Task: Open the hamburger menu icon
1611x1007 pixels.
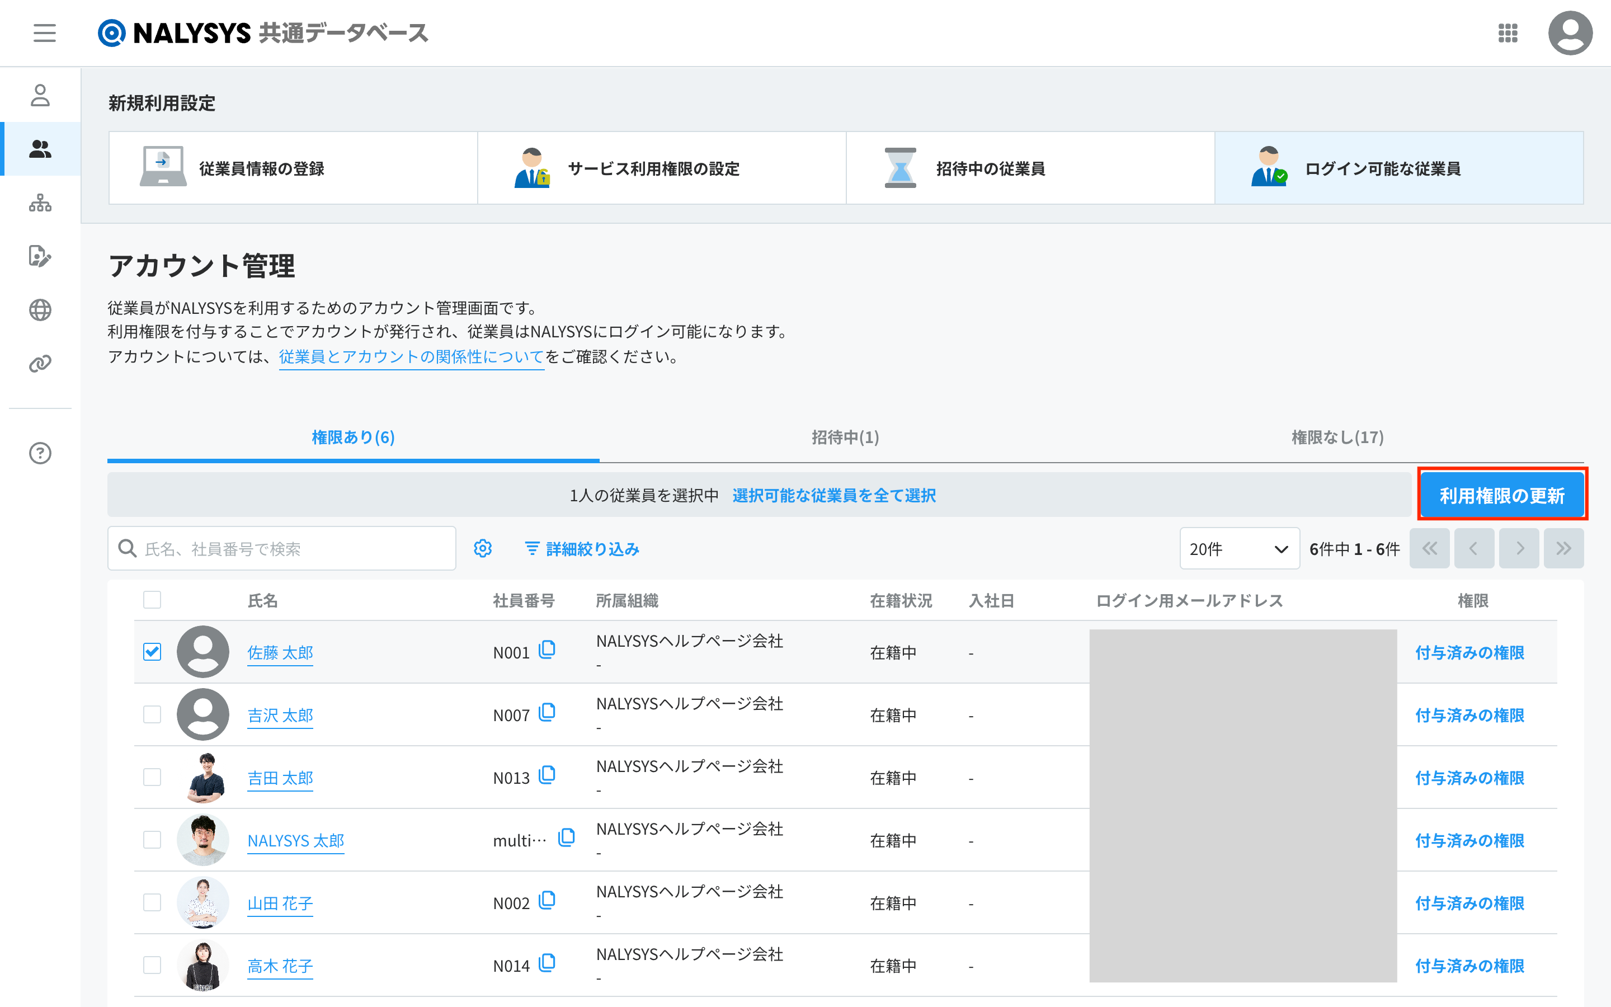Action: pyautogui.click(x=45, y=32)
